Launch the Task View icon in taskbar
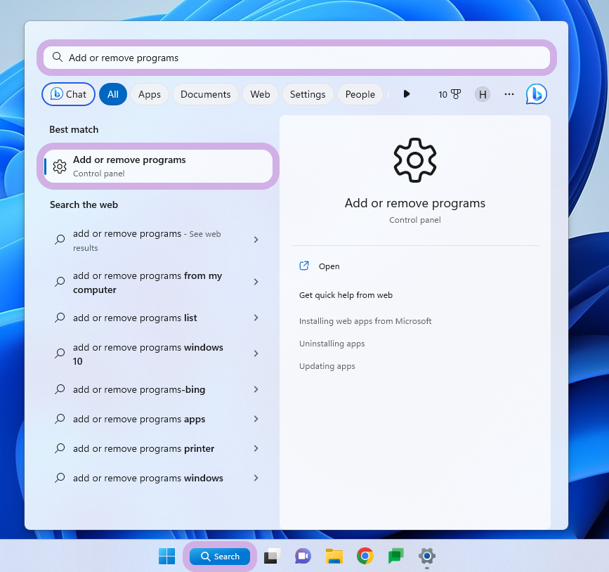The width and height of the screenshot is (609, 572). pyautogui.click(x=272, y=556)
